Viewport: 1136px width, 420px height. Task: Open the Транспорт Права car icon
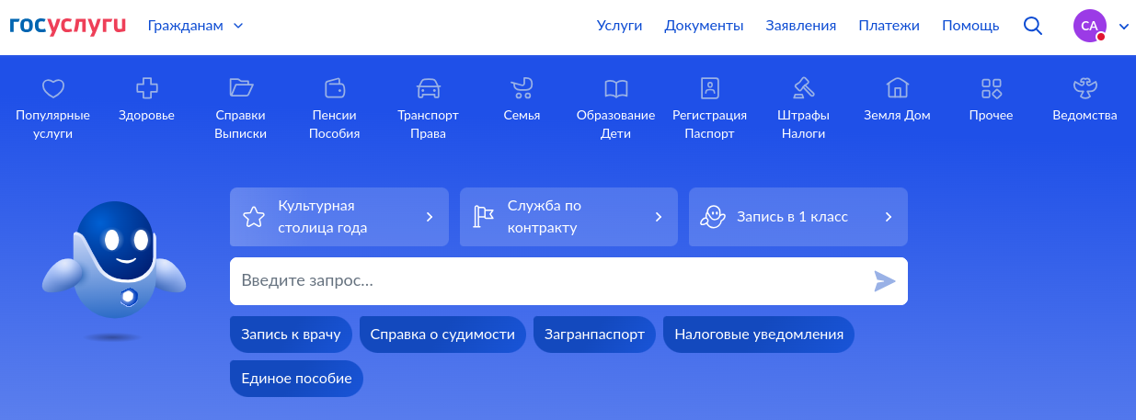pyautogui.click(x=428, y=88)
